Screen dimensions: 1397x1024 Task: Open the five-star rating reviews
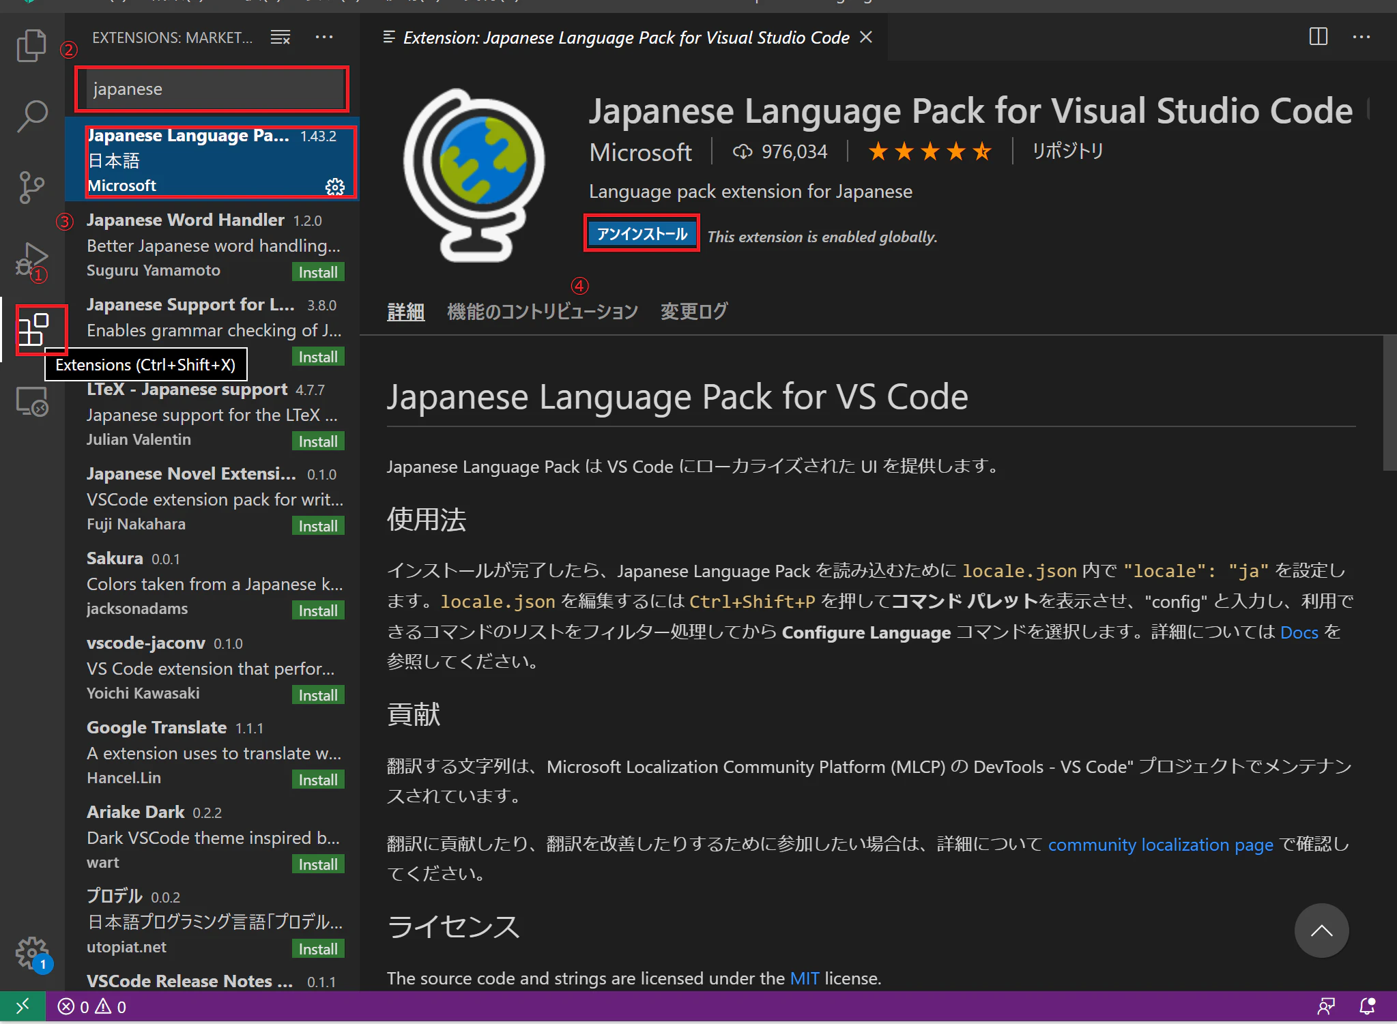click(930, 151)
